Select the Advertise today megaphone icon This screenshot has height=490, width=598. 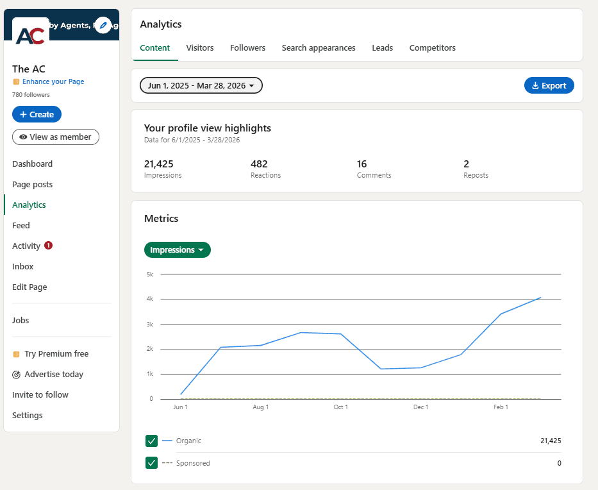click(x=15, y=374)
